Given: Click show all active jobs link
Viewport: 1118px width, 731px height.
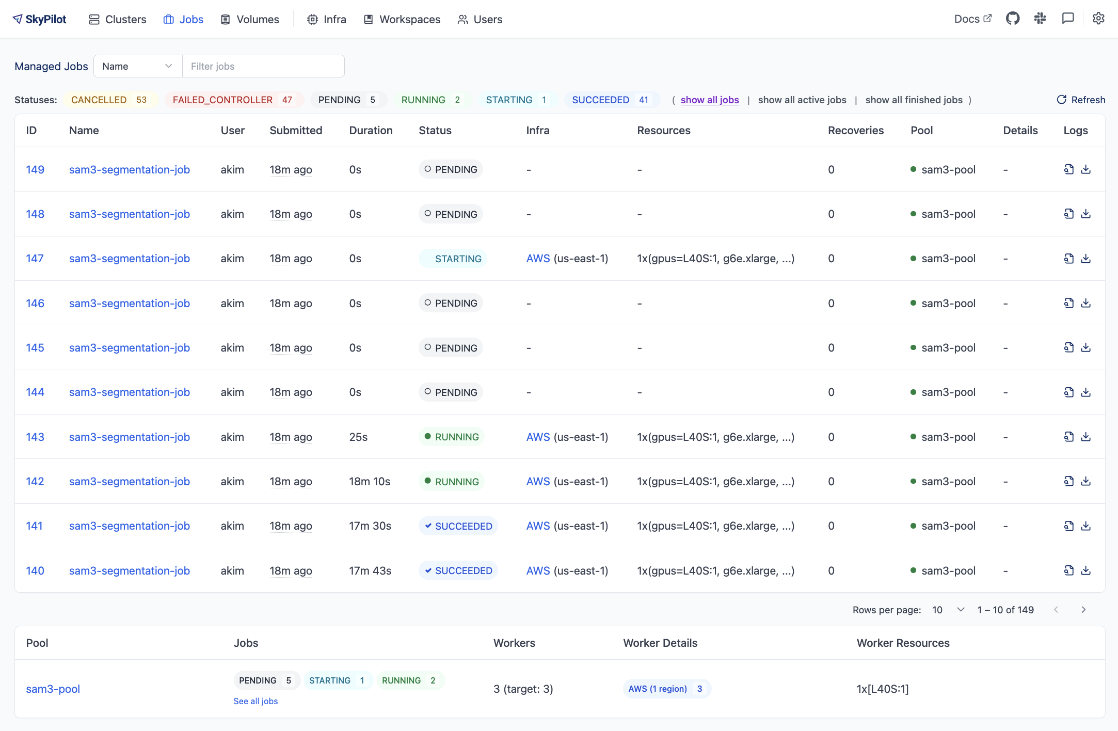Looking at the screenshot, I should tap(802, 100).
